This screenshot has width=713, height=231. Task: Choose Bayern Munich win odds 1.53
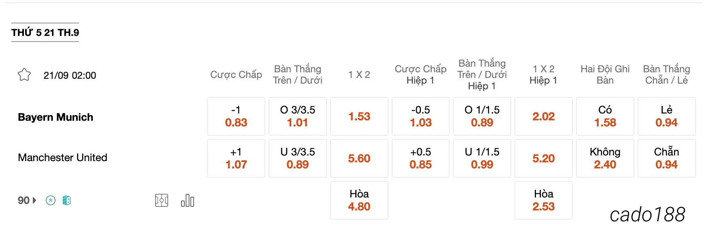[359, 116]
